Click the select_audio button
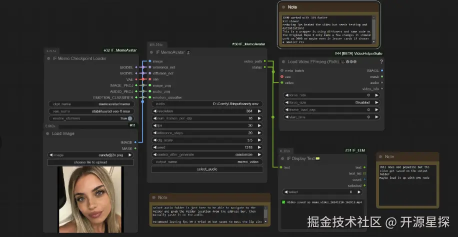This screenshot has height=237, width=458. (207, 169)
